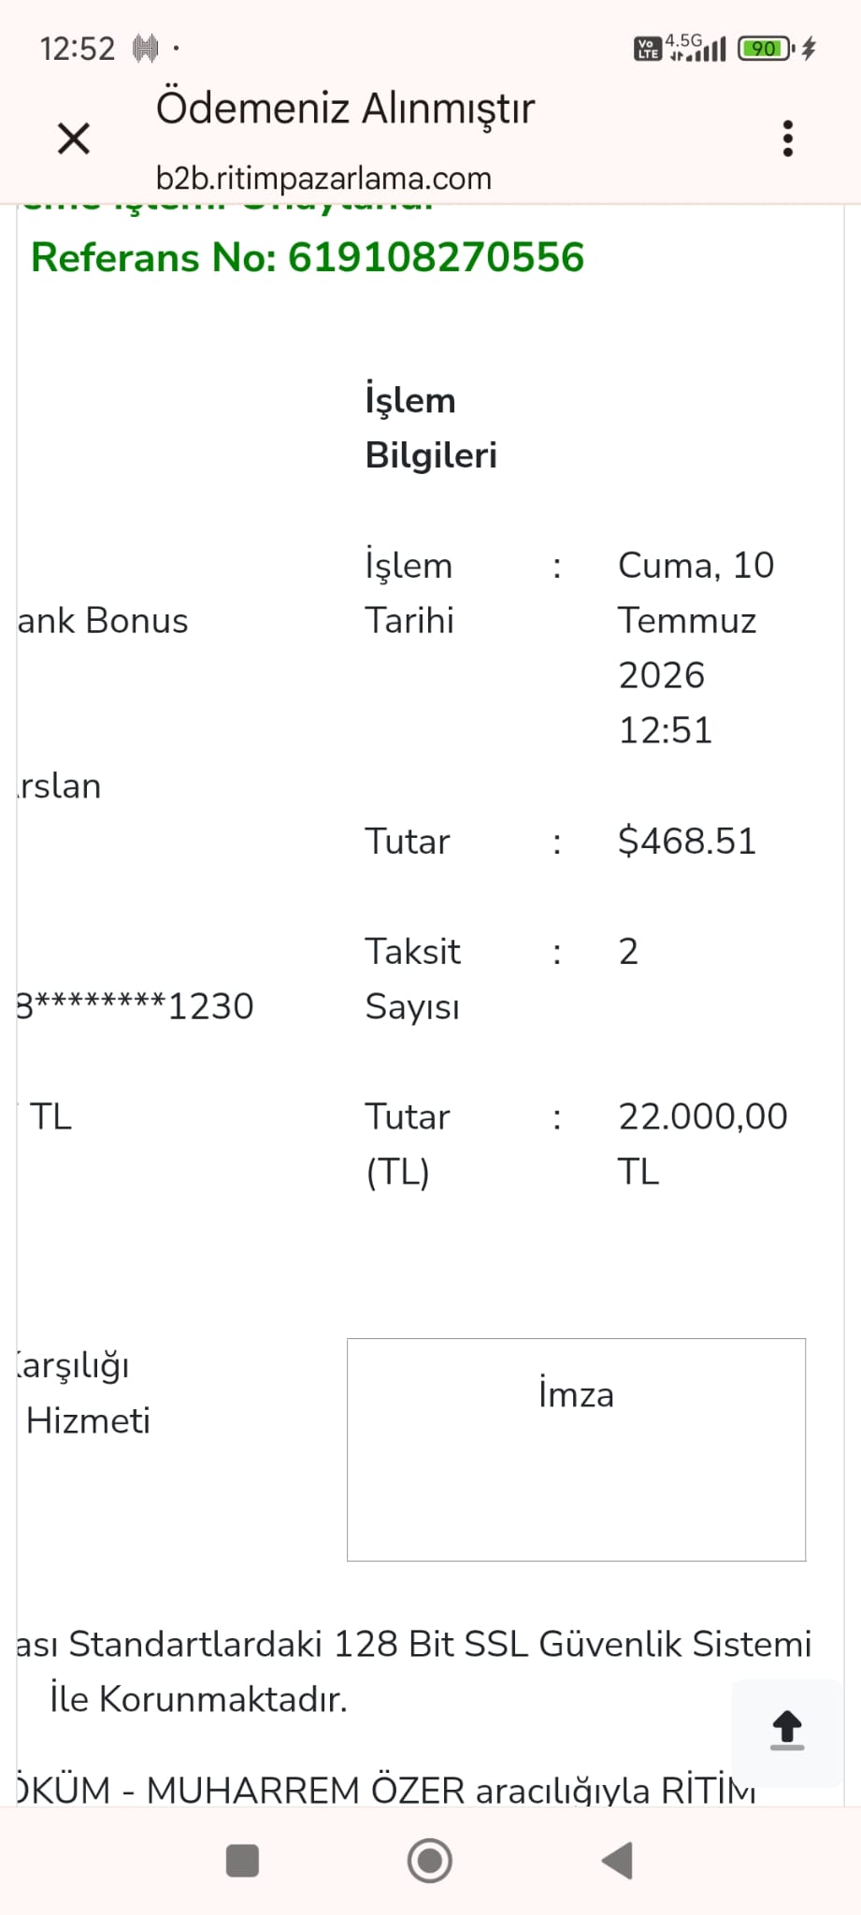Tap the VoLTE status icon

click(647, 49)
